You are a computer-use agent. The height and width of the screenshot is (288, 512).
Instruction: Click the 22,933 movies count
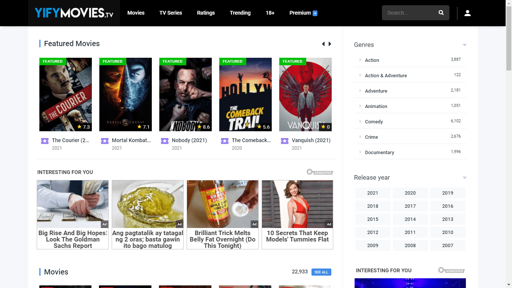(x=300, y=272)
